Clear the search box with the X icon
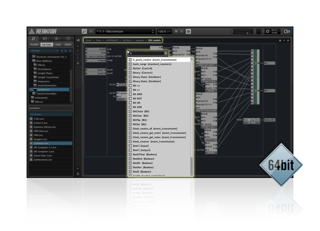The width and height of the screenshot is (320, 231). pyautogui.click(x=166, y=53)
